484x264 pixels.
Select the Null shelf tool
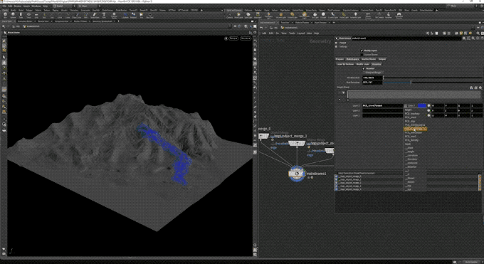[44, 15]
